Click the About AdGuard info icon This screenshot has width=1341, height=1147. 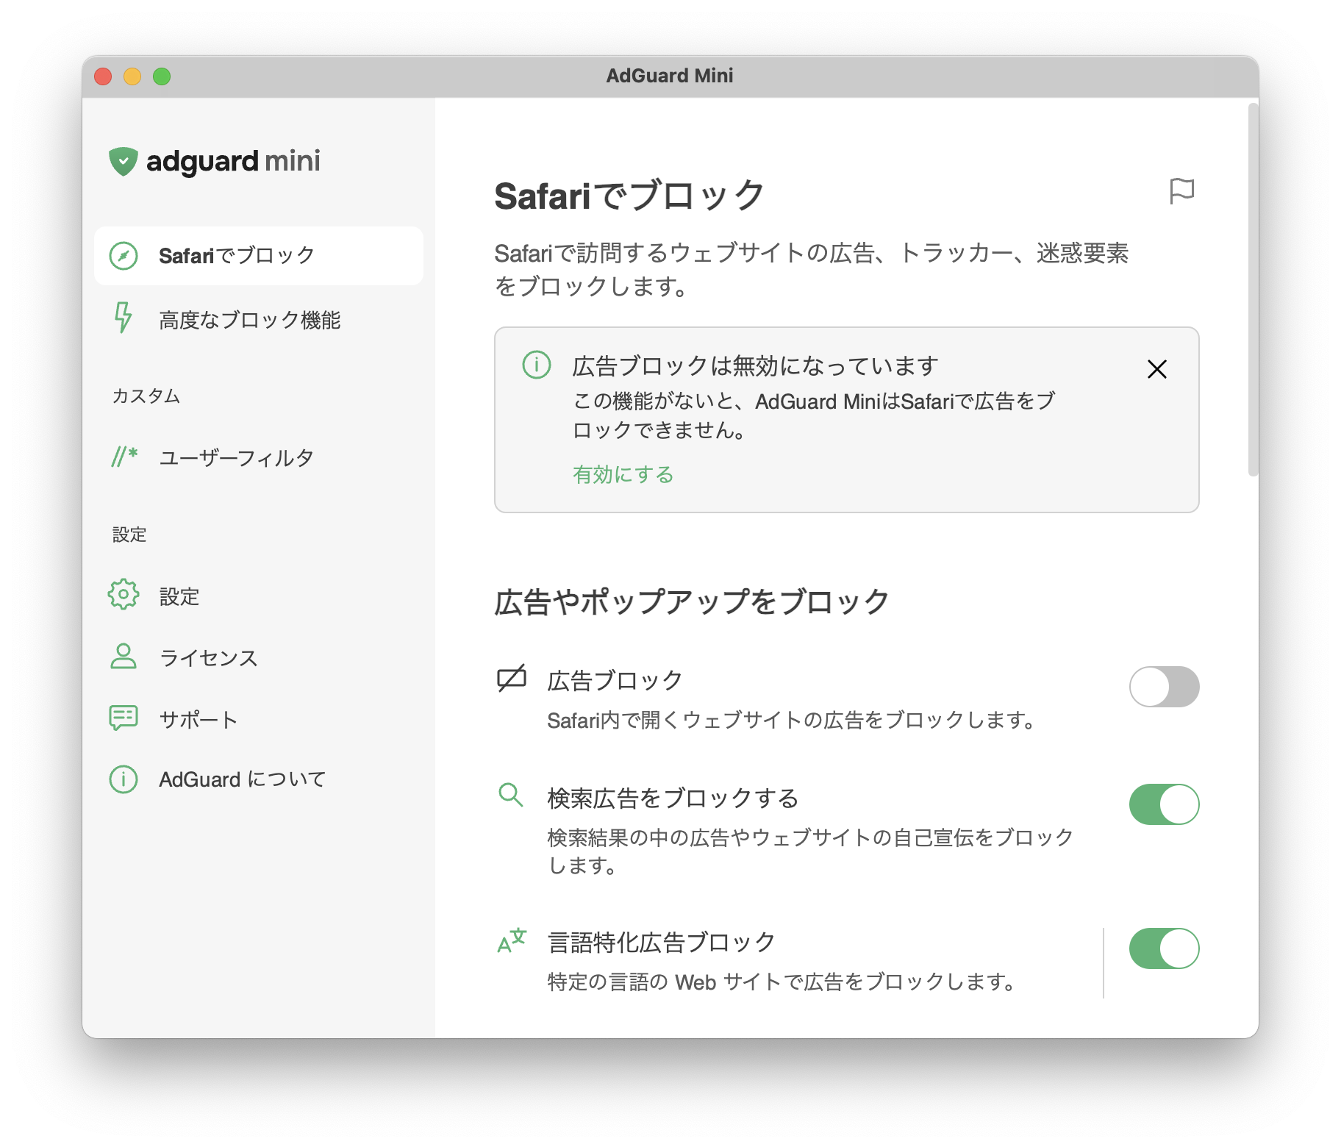pos(124,779)
